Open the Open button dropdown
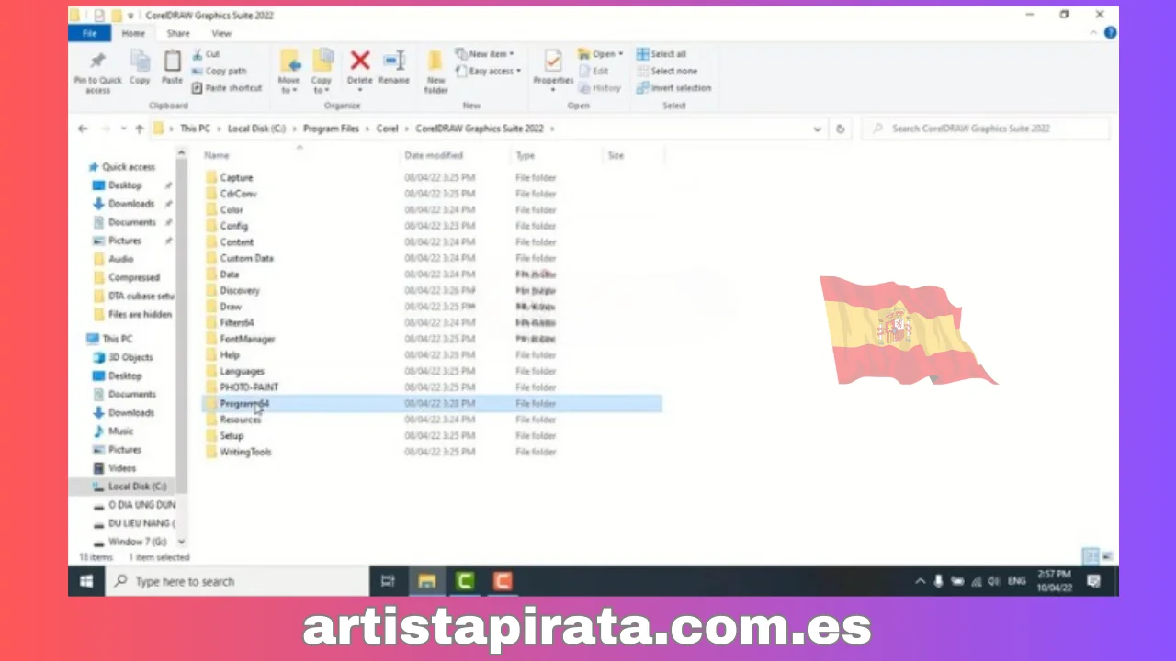Screen dimensions: 1176x661 click(602, 54)
